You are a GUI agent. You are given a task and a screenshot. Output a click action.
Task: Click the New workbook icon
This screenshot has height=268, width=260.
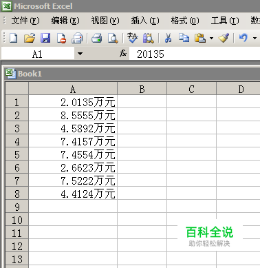13,38
